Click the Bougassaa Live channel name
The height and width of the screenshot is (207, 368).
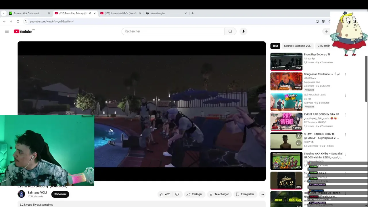[312, 82]
